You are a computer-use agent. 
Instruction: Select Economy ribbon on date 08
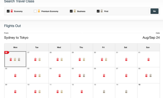(146, 76)
